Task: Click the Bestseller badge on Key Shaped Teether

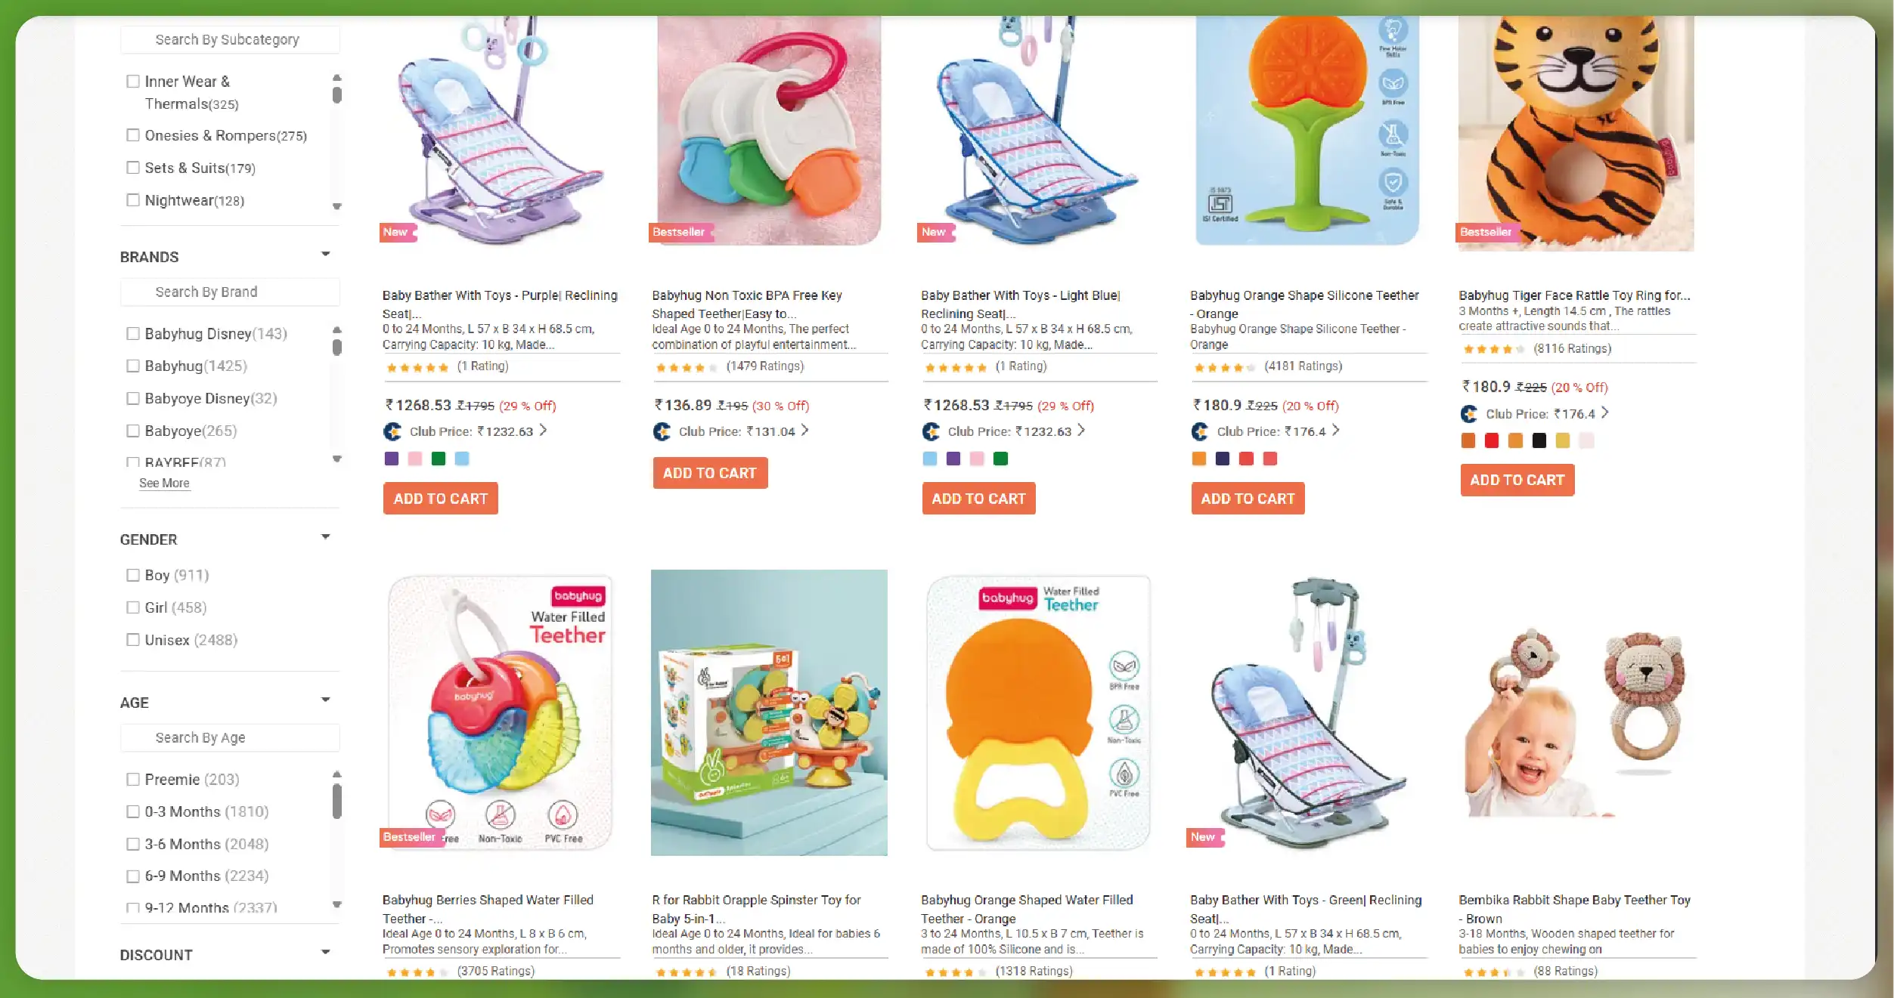Action: [x=680, y=232]
